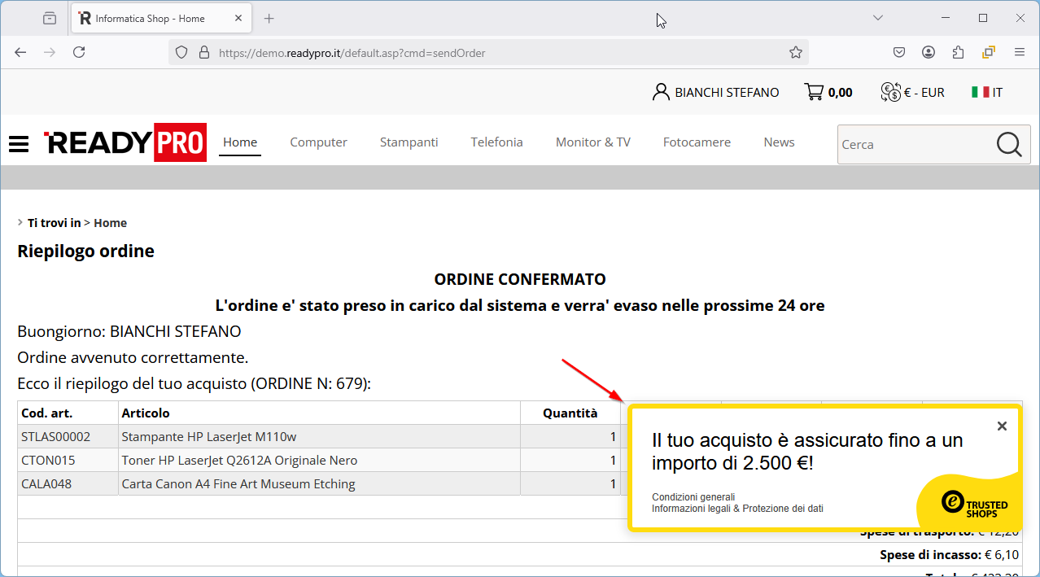
Task: Open Extensions puzzle icon
Action: [x=958, y=52]
